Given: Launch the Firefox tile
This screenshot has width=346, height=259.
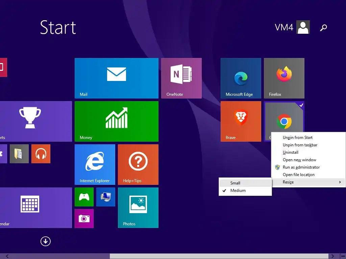Looking at the screenshot, I should 284,78.
